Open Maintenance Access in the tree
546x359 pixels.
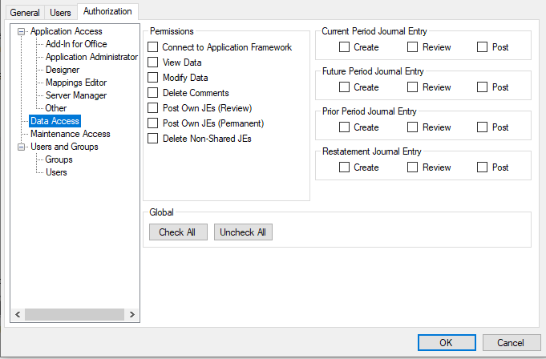click(70, 134)
